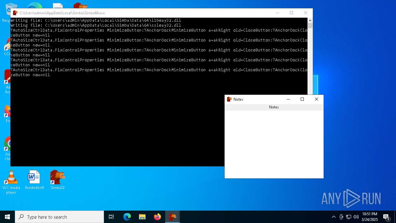Screen dimensions: 396x223
Task: Select the Simba taskbar button
Action: [172, 217]
